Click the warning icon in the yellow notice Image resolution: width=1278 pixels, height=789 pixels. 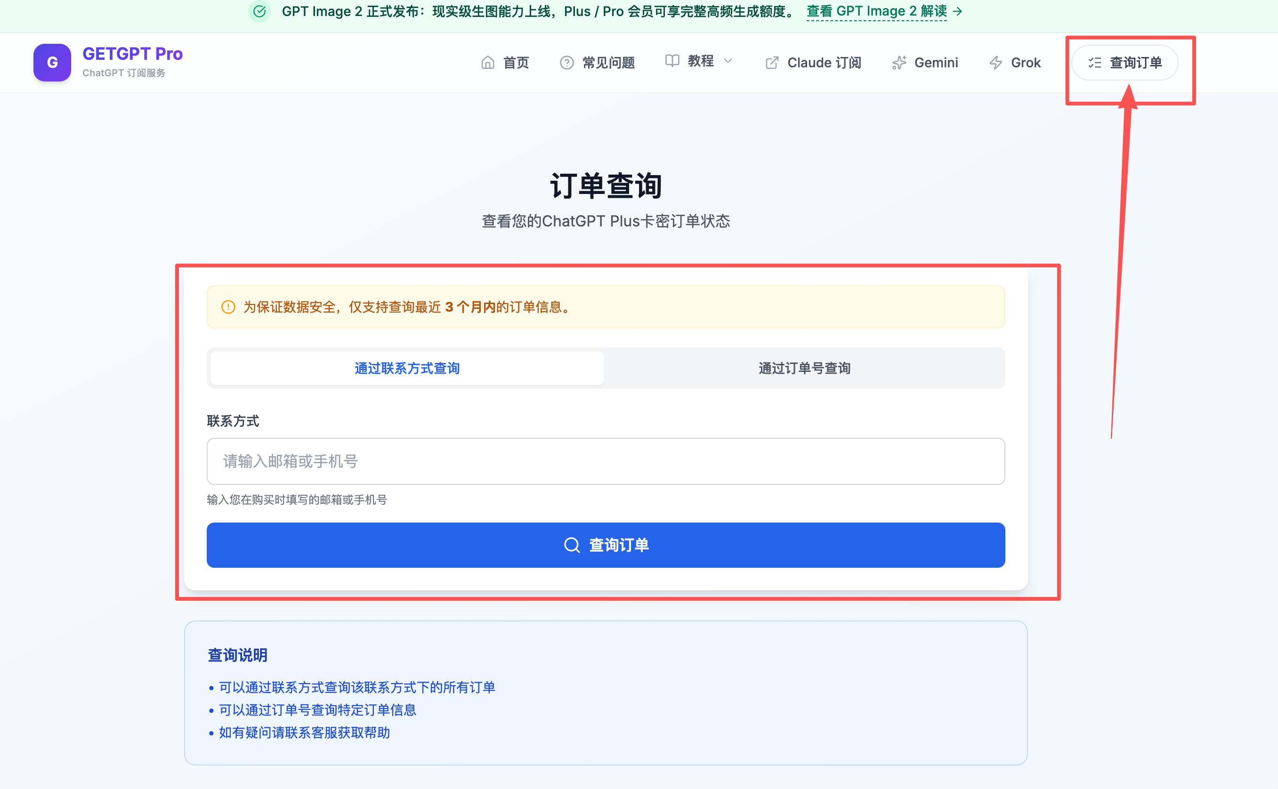coord(228,307)
